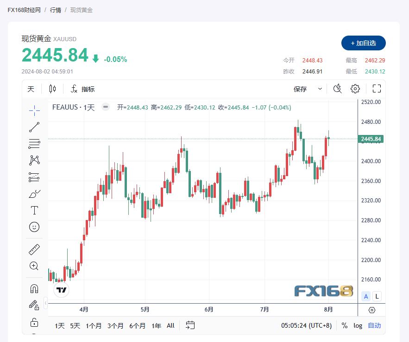Select the crosshair cursor tool
The image size is (409, 342).
[34, 110]
